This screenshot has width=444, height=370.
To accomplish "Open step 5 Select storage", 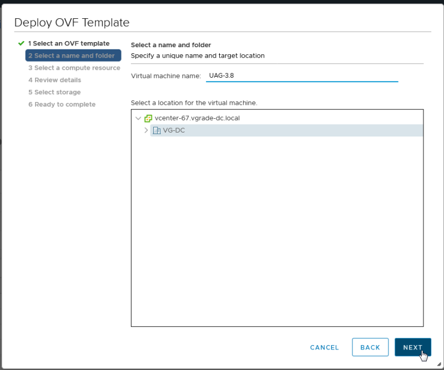I will click(54, 92).
